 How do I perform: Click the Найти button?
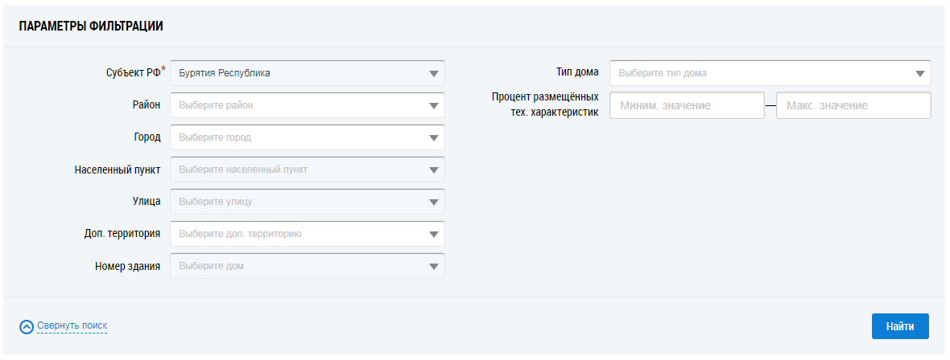pos(899,326)
